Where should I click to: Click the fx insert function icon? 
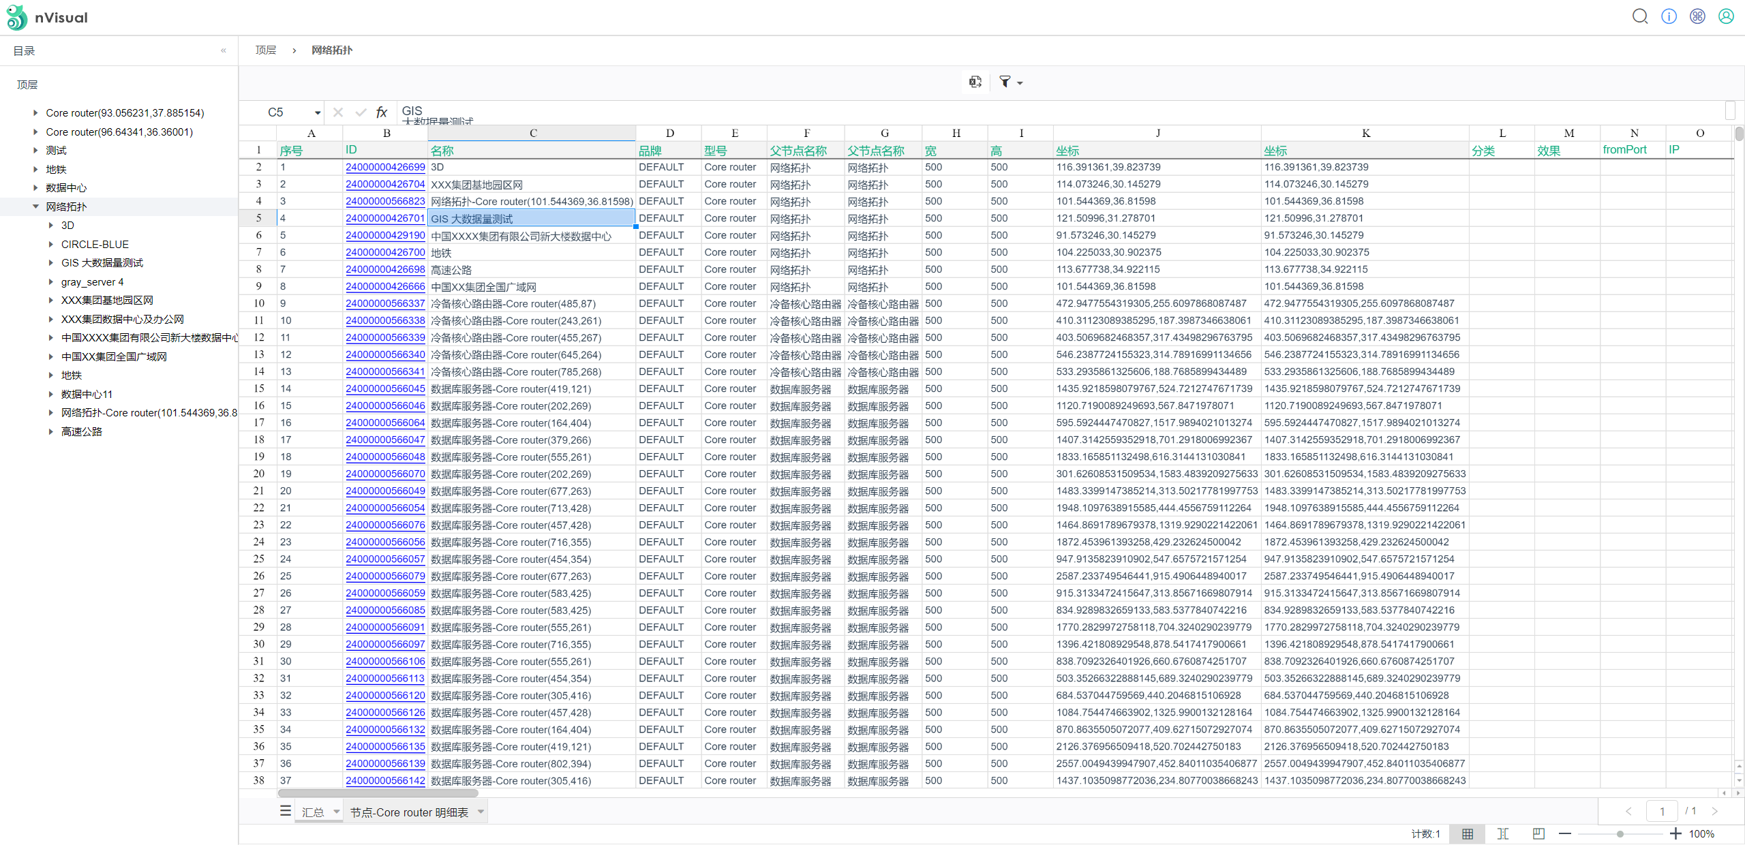click(x=382, y=112)
